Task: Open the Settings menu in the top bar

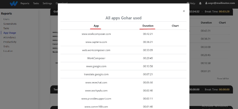Action: 47,3
